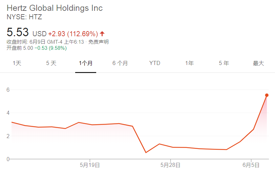
Task: Click the 6月5日 date label on the axis
Action: click(251, 165)
